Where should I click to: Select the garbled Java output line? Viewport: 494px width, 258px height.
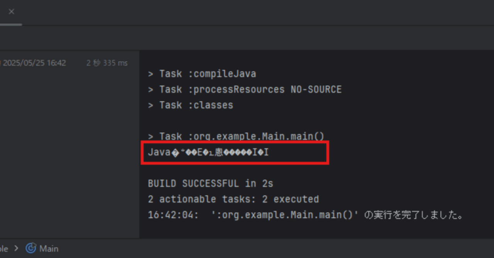(x=208, y=152)
